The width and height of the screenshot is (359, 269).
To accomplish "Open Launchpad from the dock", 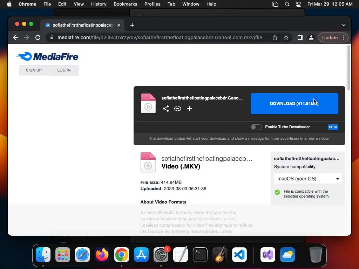I will click(x=63, y=255).
